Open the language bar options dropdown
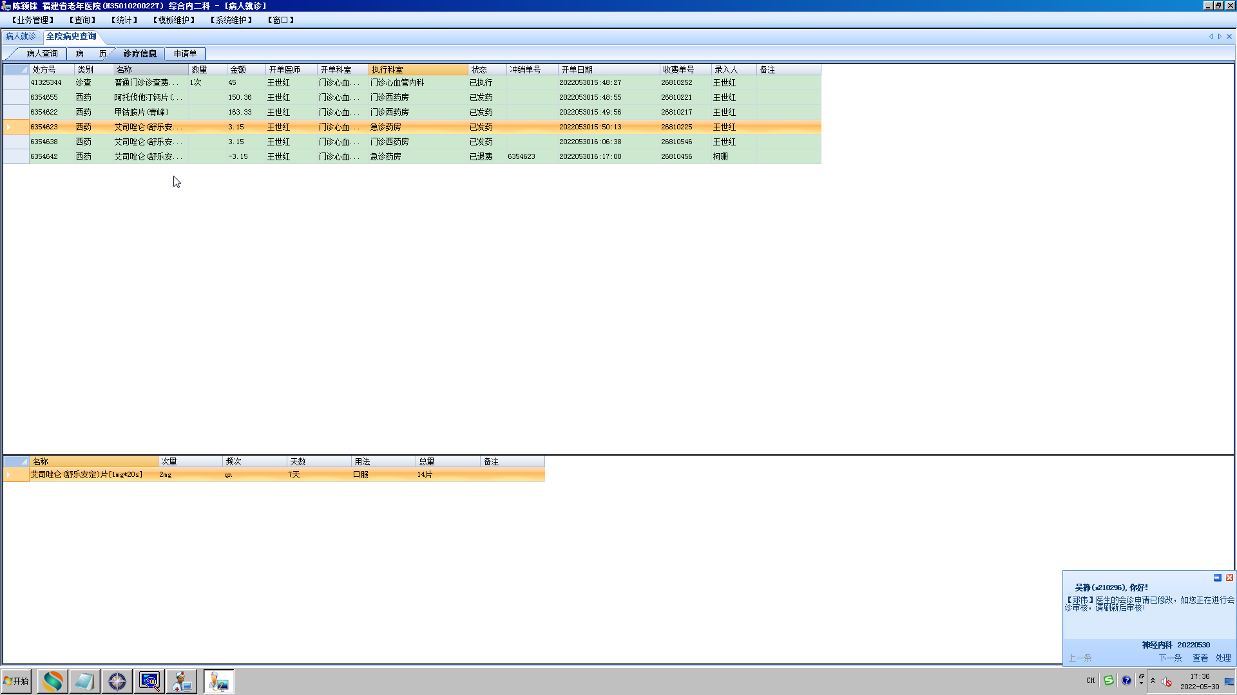Viewport: 1237px width, 695px height. [x=1141, y=683]
